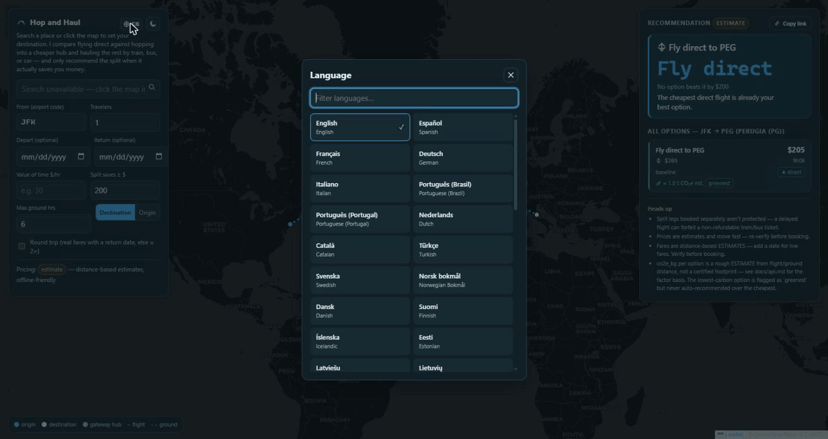The width and height of the screenshot is (828, 439).
Task: Select Español language option
Action: pos(463,127)
